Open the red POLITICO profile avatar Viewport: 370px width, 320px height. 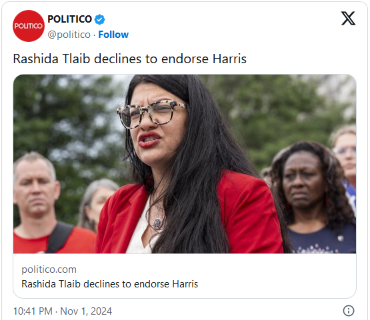pos(28,26)
